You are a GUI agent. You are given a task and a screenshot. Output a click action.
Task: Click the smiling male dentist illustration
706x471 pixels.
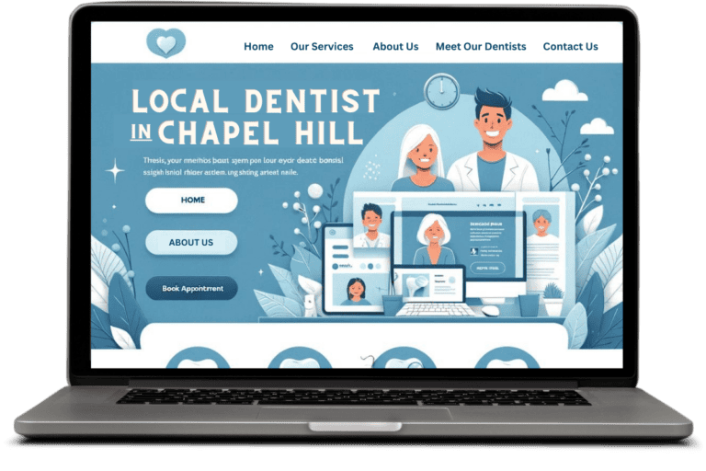point(493,138)
